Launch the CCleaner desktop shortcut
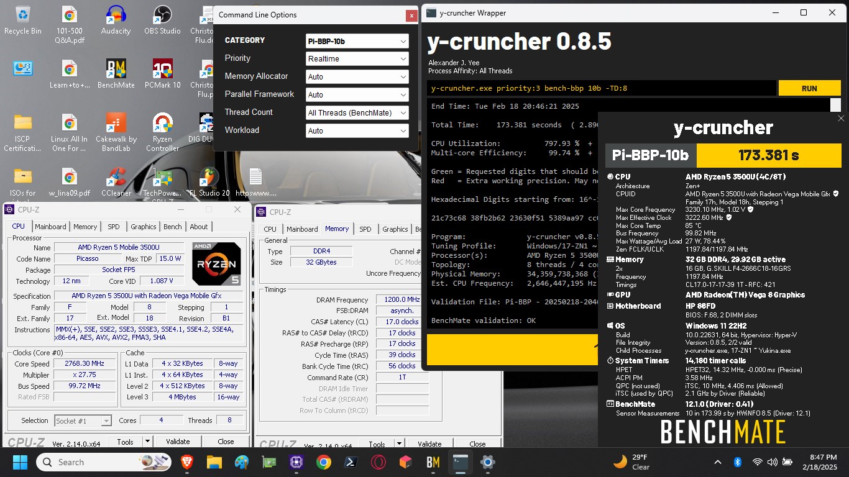 coord(116,182)
